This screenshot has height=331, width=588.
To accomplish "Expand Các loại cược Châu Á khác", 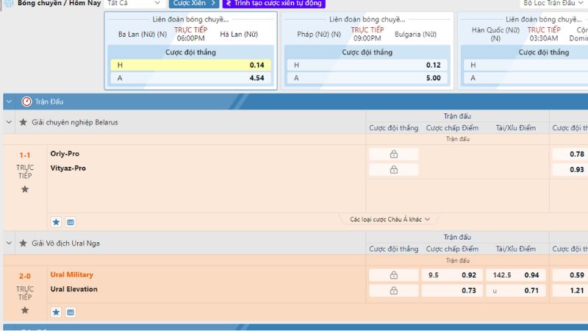I will (390, 219).
